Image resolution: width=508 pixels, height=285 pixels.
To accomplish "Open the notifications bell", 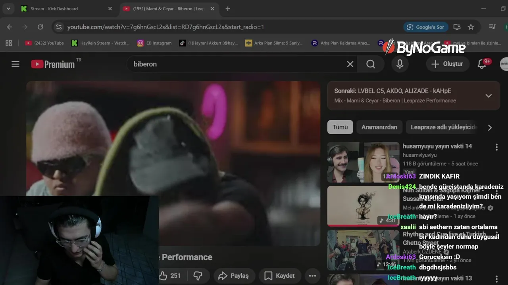I will [482, 64].
